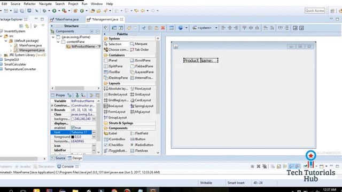
Task: Click the Variable value lblProductName
Action: pyautogui.click(x=83, y=101)
